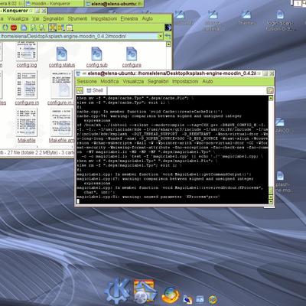Click scroll-up arrow in Konqueror file view
The width and height of the screenshot is (306, 306).
(168, 44)
